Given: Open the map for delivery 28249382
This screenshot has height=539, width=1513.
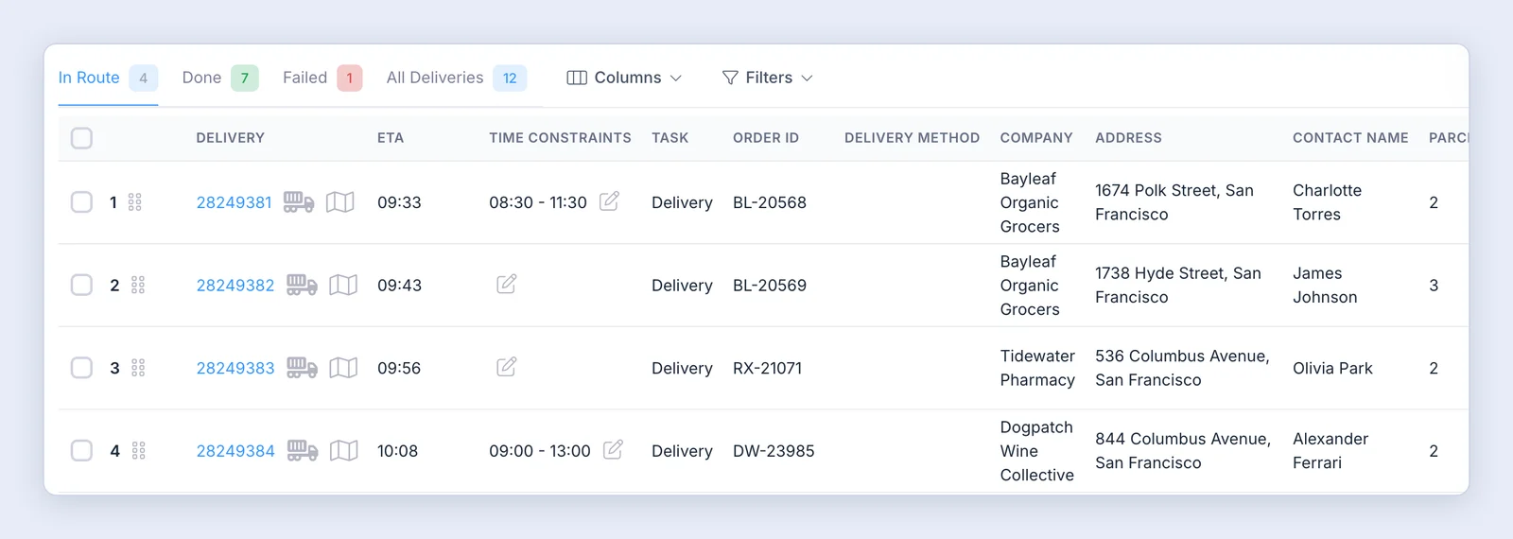Looking at the screenshot, I should click(343, 285).
